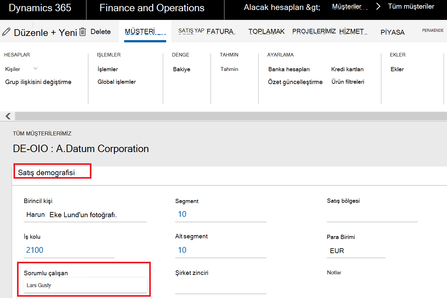This screenshot has height=298, width=447.
Task: Open the FATURA tab
Action: click(221, 31)
